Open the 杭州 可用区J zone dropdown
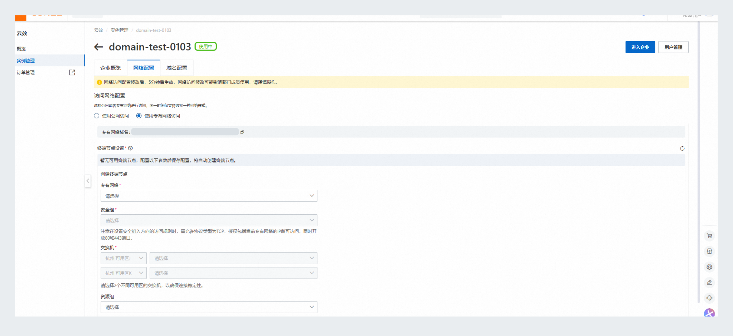The height and width of the screenshot is (336, 733). click(123, 258)
